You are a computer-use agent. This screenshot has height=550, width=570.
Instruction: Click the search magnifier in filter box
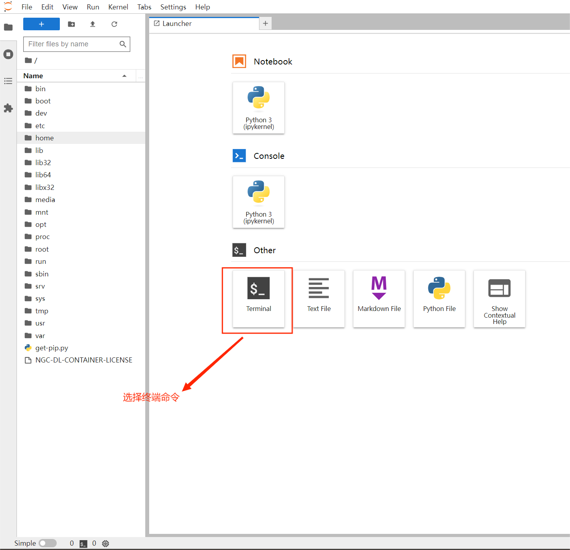click(x=123, y=44)
